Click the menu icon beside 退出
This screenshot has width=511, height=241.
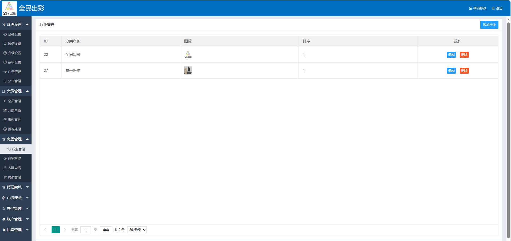[493, 8]
